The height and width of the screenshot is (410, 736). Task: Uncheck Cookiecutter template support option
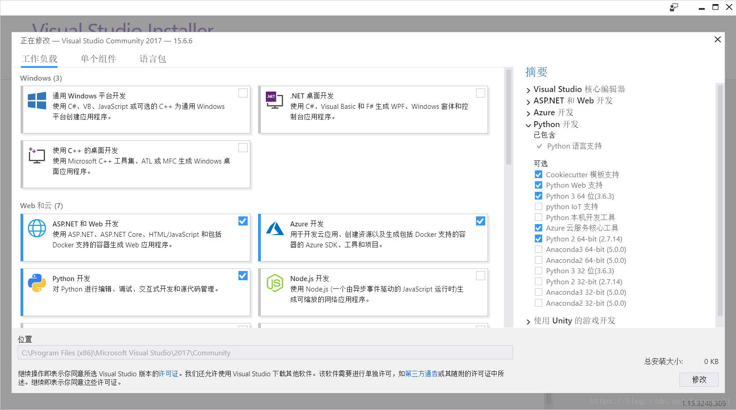click(539, 174)
